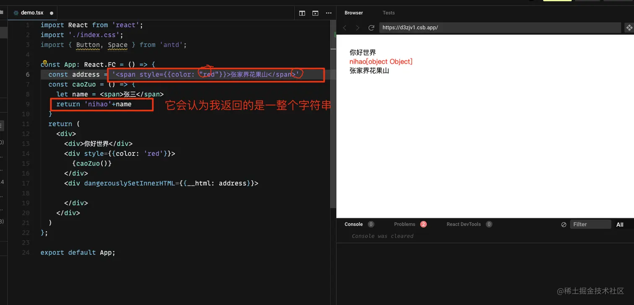The image size is (634, 305).
Task: Click red 'nihao[object Object]' preview text
Action: [x=381, y=62]
